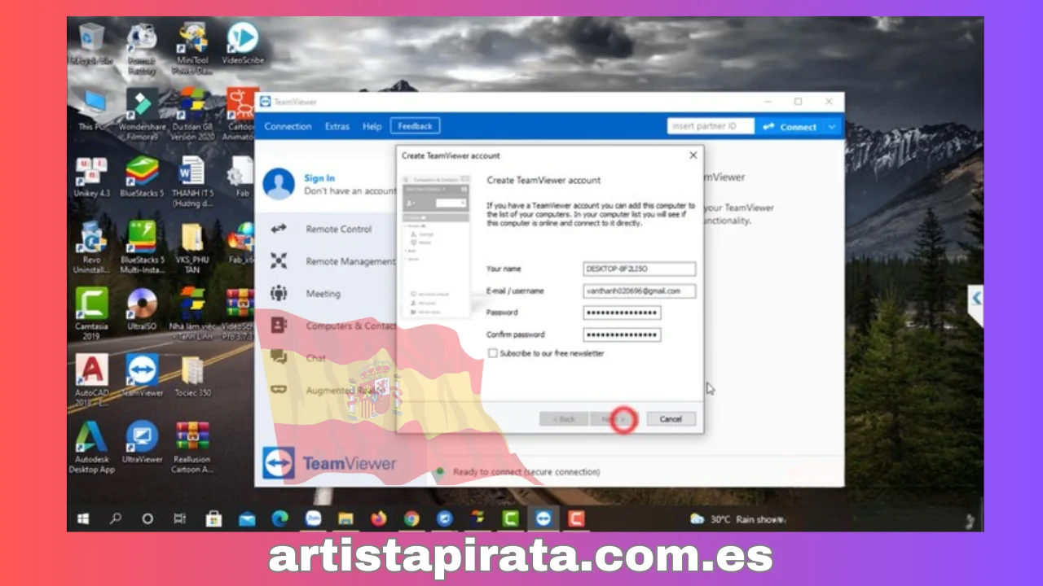Expand the side arrow tab on the screen's right edge
Viewport: 1043px width, 586px height.
(975, 299)
